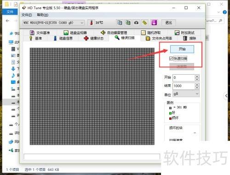
Task: Switch to the Erase tab
Action: coord(190,38)
